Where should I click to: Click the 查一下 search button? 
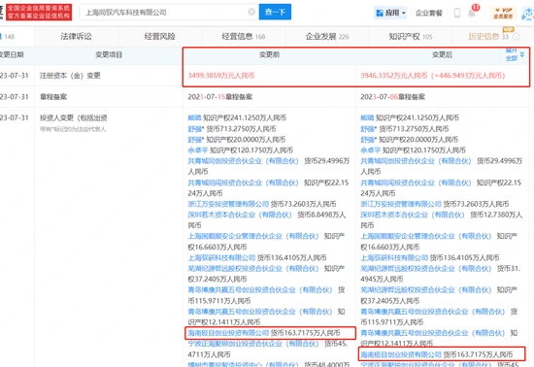click(x=275, y=12)
